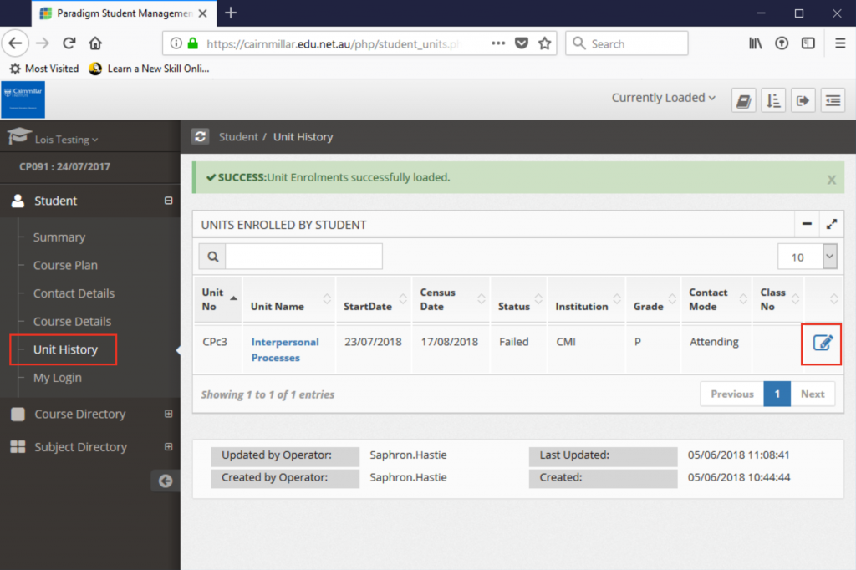Select Unit History menu item
The image size is (856, 570).
[65, 349]
